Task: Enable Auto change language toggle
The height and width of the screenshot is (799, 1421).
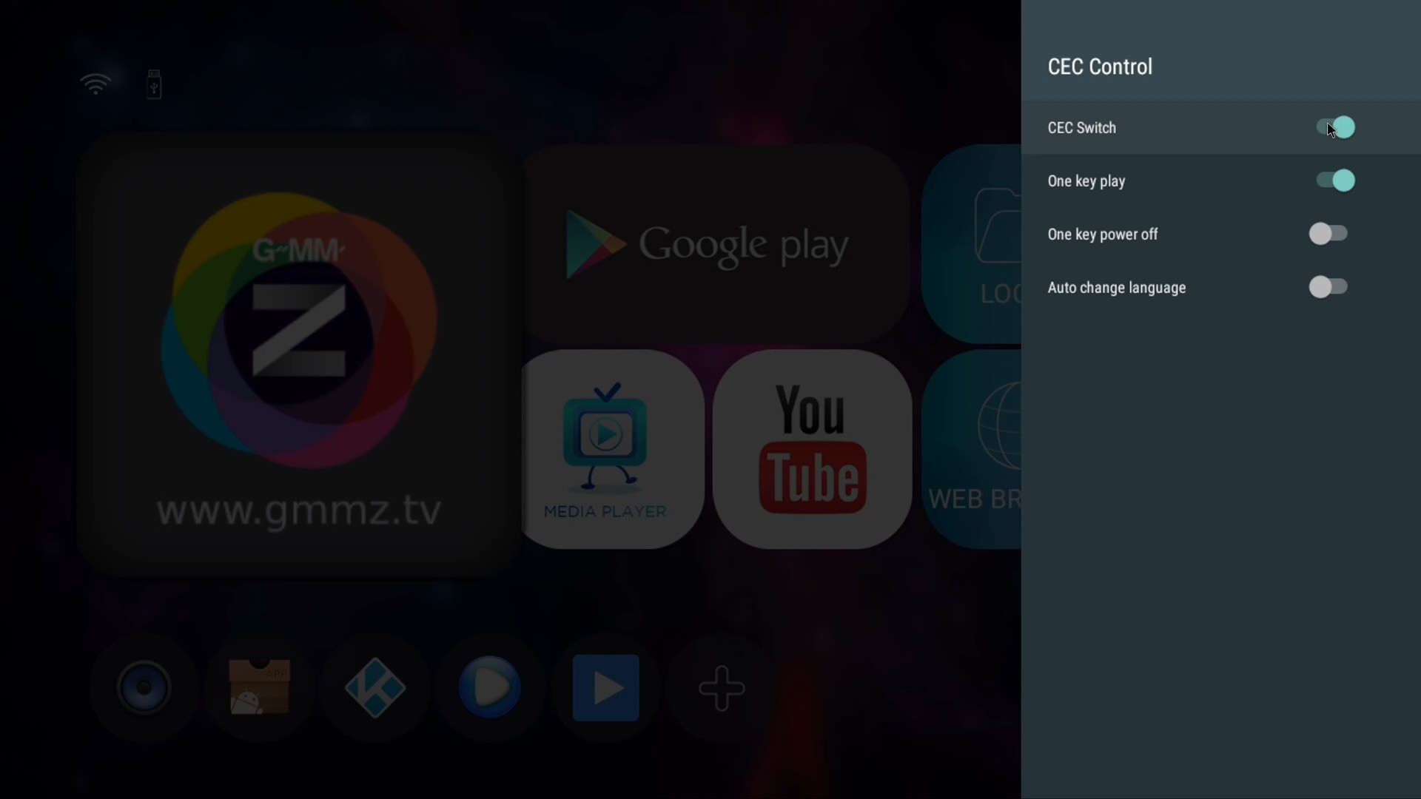Action: point(1329,286)
